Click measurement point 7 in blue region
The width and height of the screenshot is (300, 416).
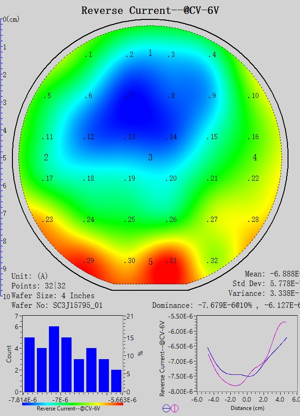tap(130, 96)
